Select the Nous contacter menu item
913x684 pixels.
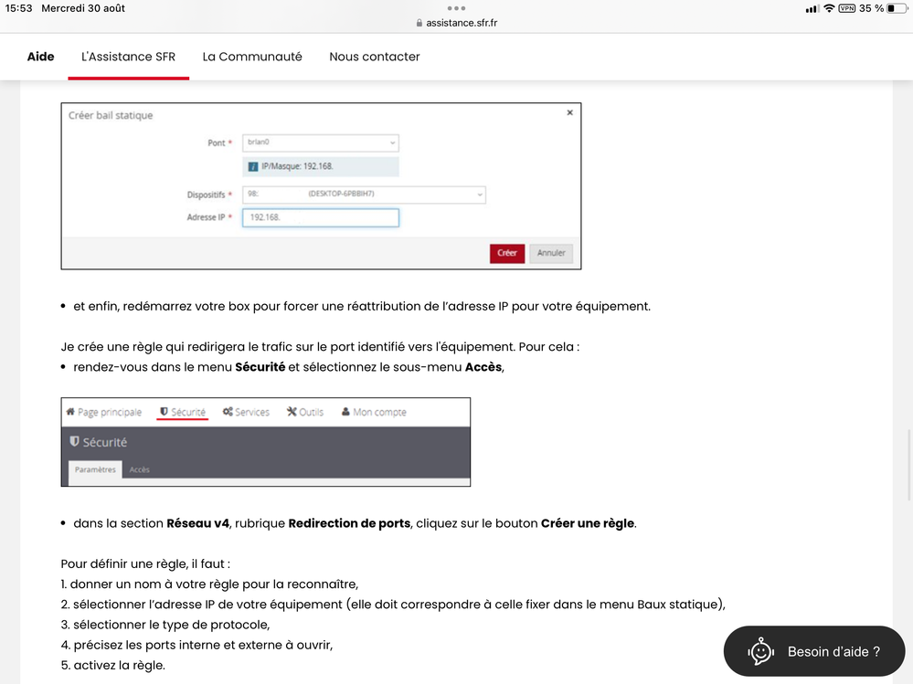pyautogui.click(x=375, y=57)
